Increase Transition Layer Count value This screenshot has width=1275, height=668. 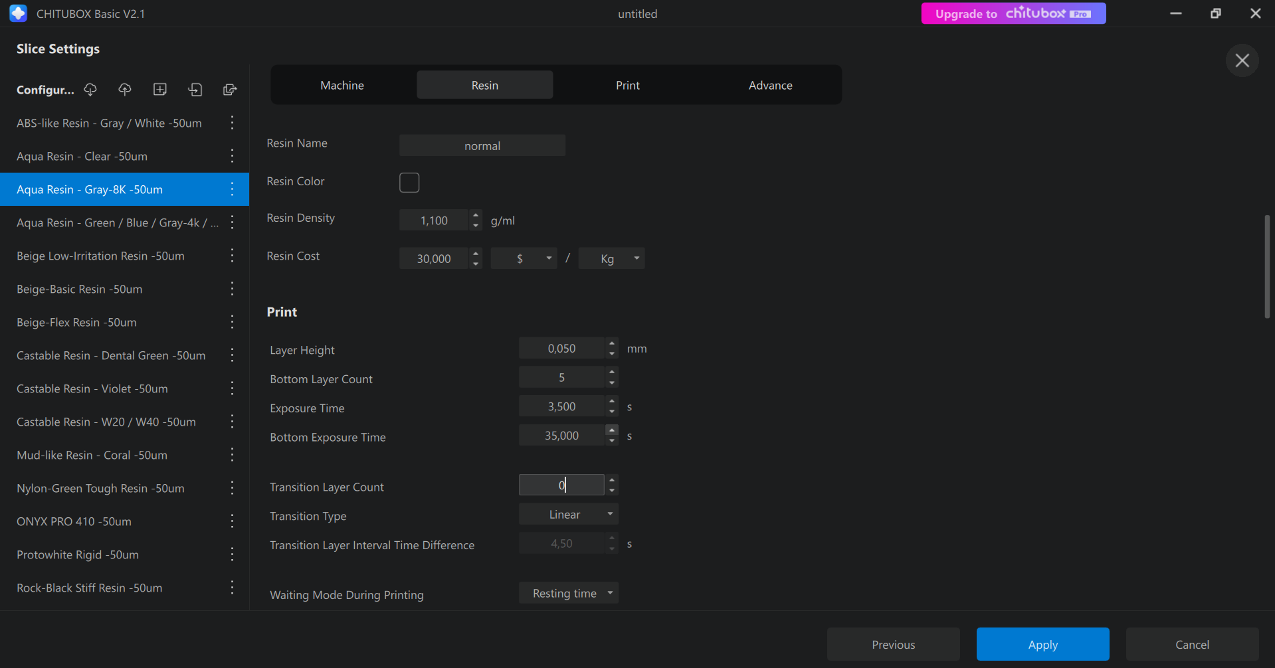click(612, 479)
